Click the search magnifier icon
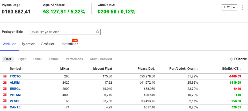Screen dimensions: 248x111 [98, 32]
